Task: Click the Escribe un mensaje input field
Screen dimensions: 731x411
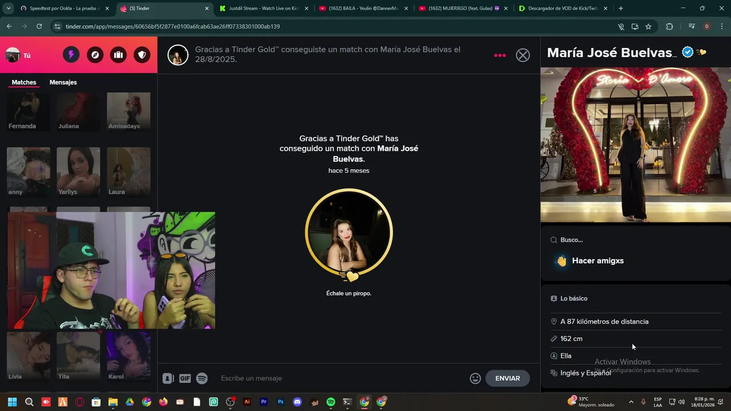Action: (342, 378)
